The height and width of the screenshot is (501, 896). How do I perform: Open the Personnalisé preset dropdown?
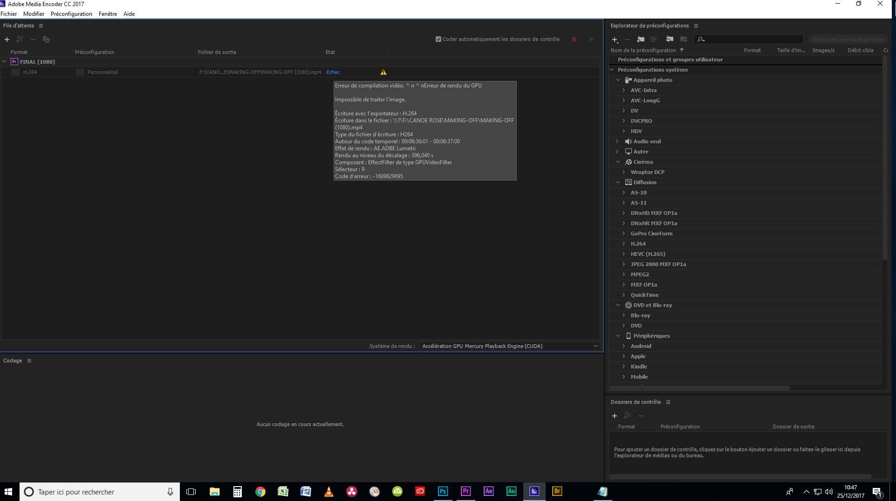(x=80, y=72)
